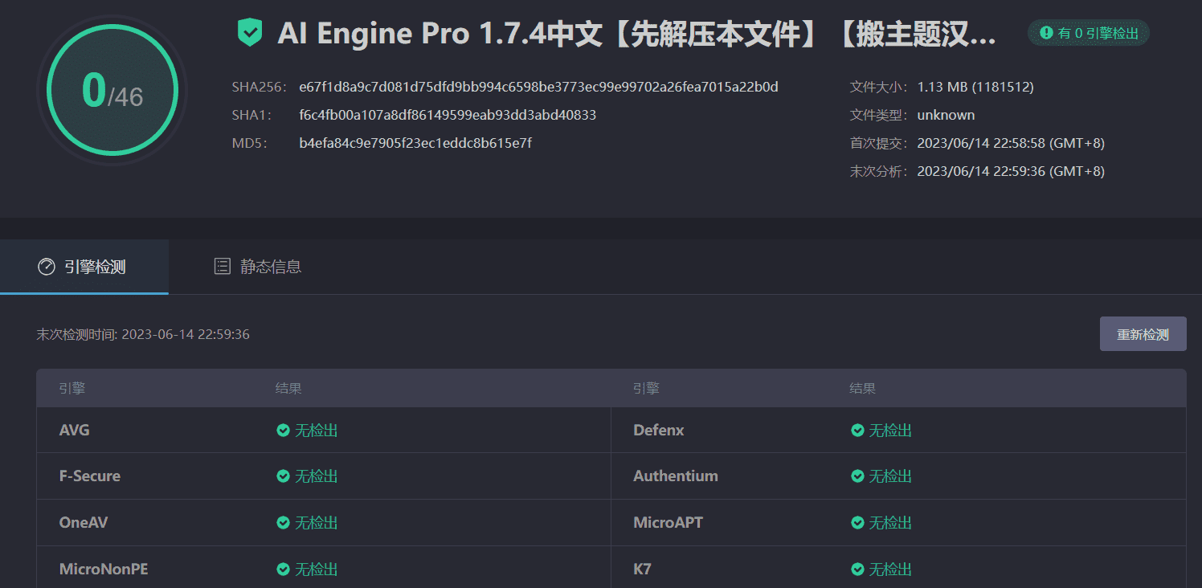Switch to the 引擎检测 tab

coord(84,267)
